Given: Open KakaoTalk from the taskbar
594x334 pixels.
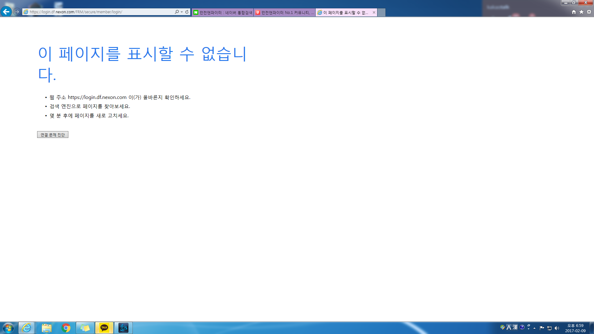Looking at the screenshot, I should pyautogui.click(x=104, y=328).
